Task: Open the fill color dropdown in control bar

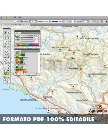Action: point(18,21)
